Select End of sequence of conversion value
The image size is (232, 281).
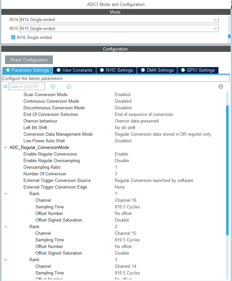tap(144, 114)
